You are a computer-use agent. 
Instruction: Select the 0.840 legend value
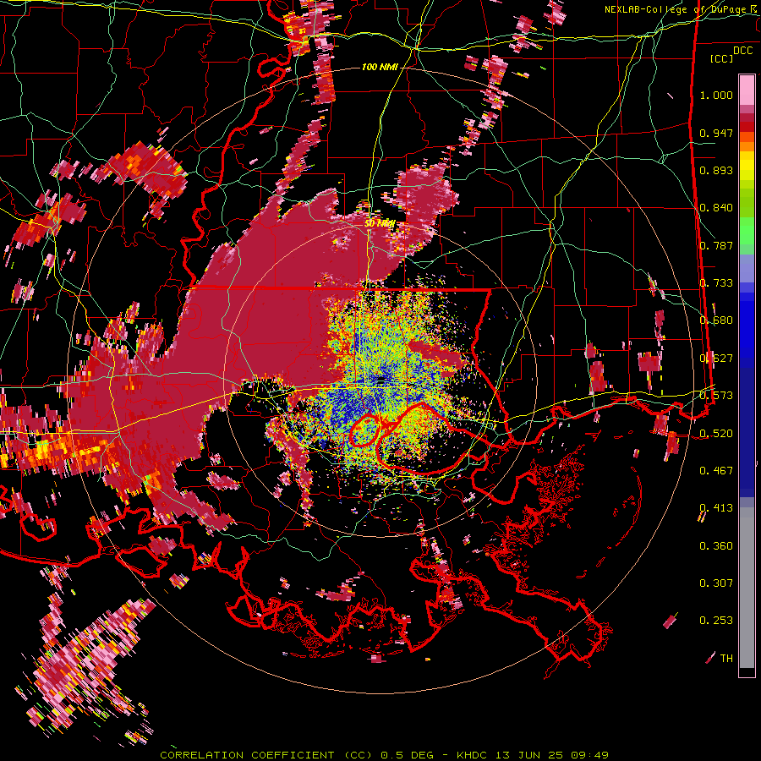click(x=716, y=208)
